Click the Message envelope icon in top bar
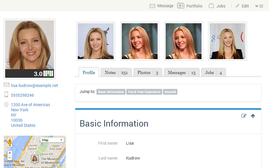 click(152, 6)
